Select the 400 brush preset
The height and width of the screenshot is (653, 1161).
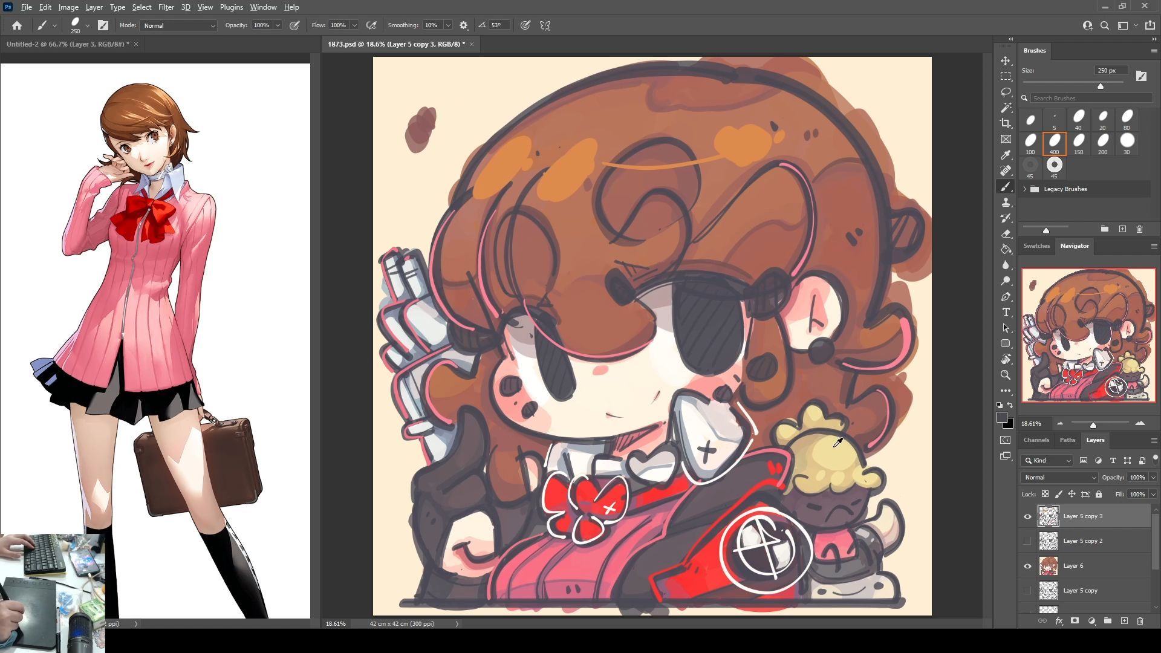1054,144
